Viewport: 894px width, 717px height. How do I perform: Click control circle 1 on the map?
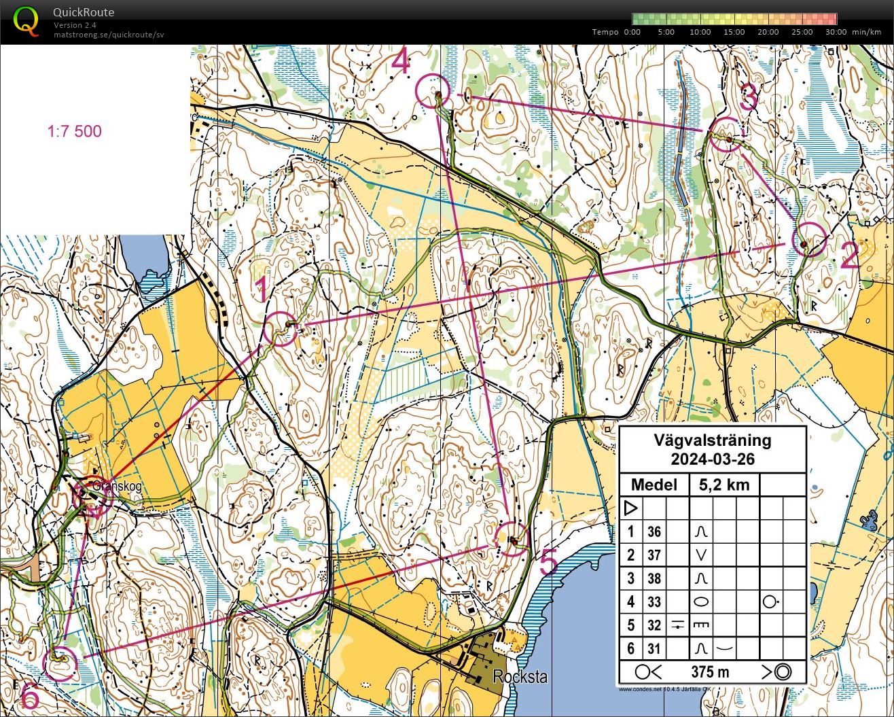click(280, 329)
